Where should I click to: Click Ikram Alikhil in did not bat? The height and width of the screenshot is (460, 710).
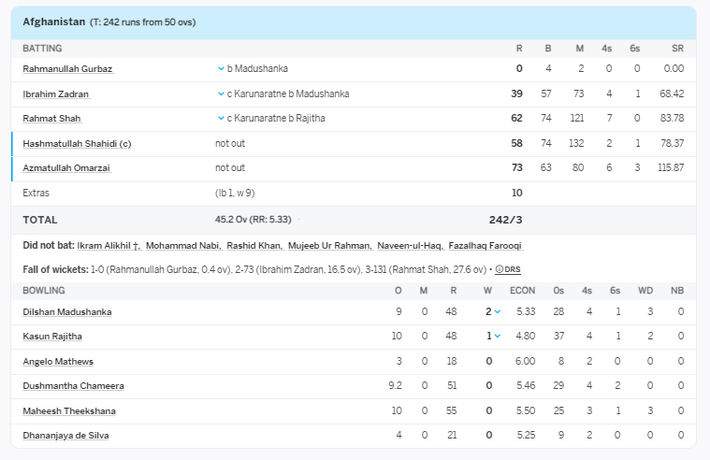109,246
